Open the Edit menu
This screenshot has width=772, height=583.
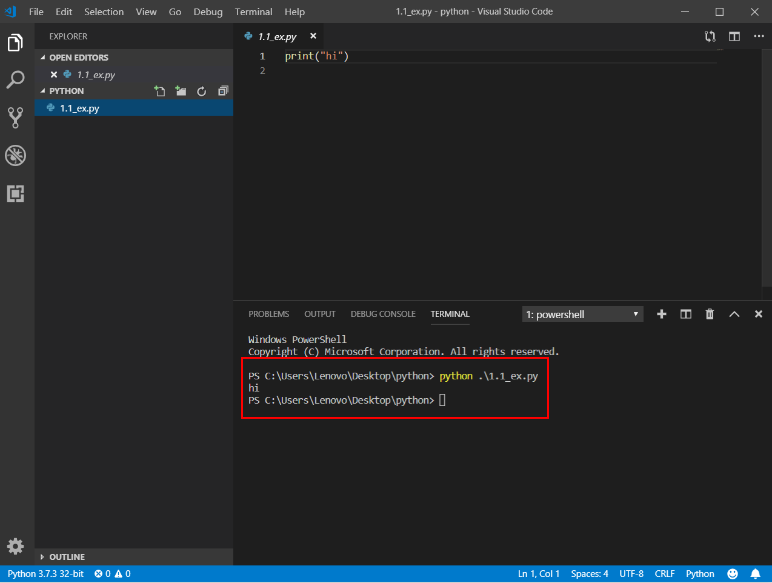coord(64,12)
